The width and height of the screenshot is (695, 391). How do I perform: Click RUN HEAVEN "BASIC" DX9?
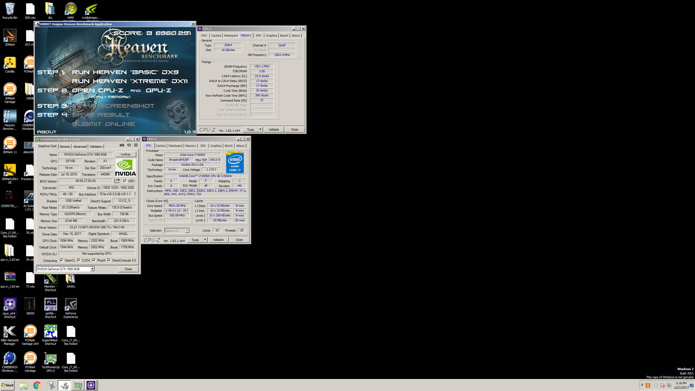click(x=125, y=72)
